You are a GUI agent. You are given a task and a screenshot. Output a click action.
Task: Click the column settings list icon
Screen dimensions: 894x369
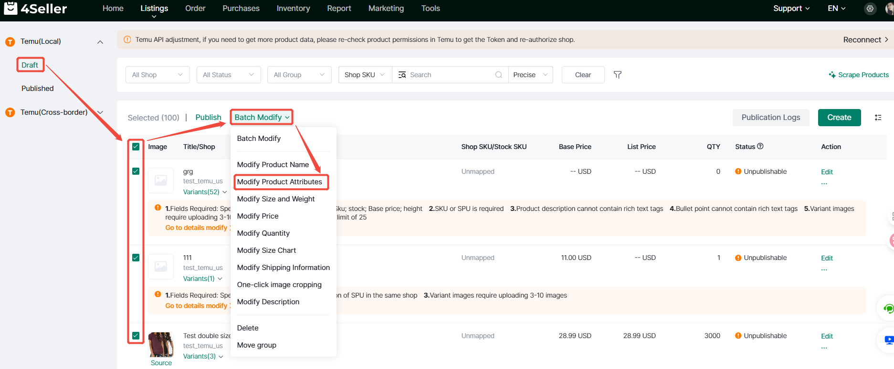point(878,118)
